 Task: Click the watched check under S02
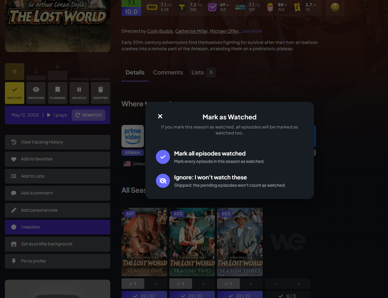coord(180,284)
